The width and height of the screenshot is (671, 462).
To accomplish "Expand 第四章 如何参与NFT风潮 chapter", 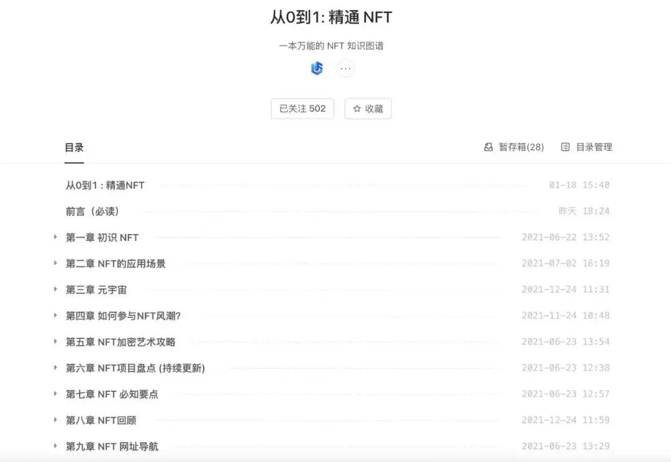I will (x=55, y=315).
